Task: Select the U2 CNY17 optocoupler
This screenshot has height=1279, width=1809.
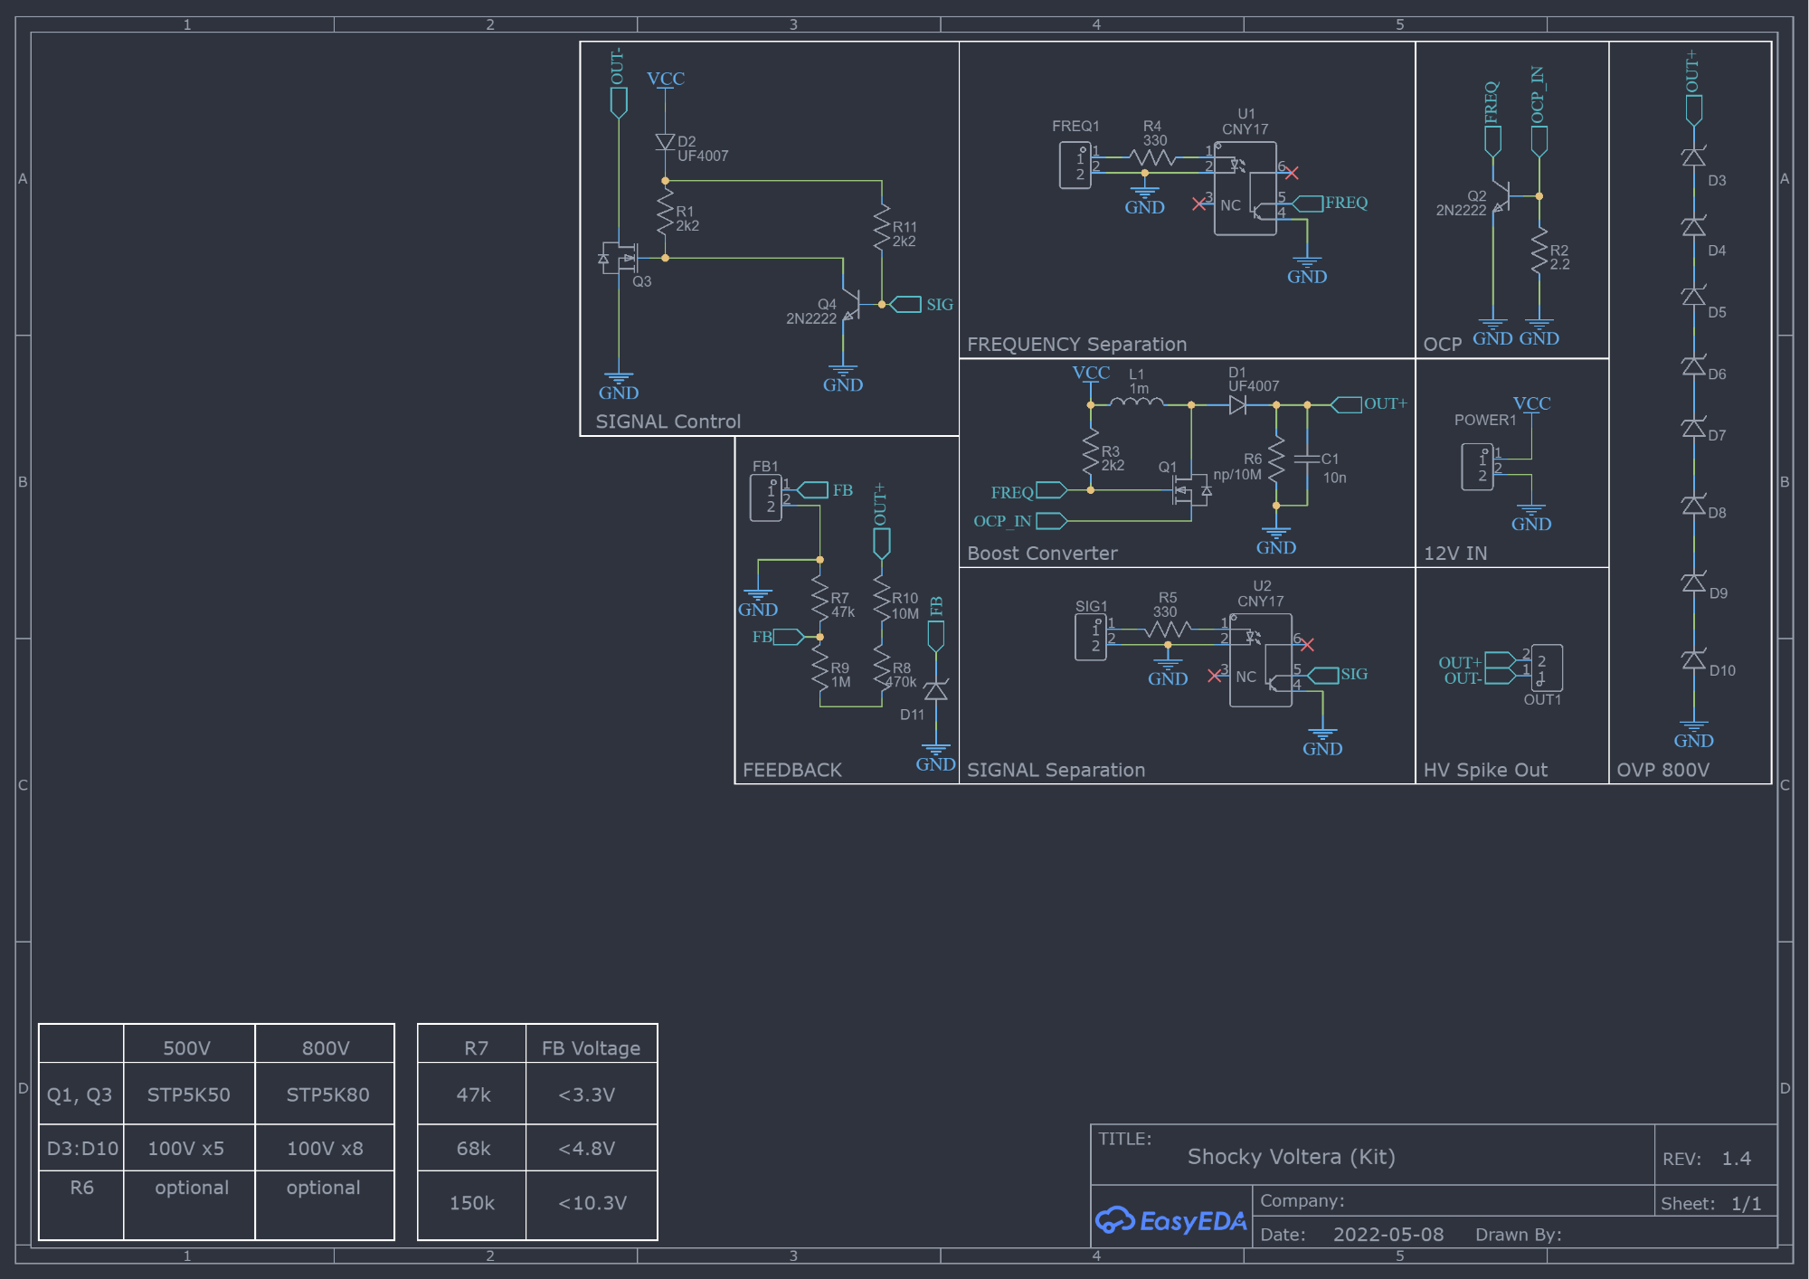Action: click(1261, 660)
